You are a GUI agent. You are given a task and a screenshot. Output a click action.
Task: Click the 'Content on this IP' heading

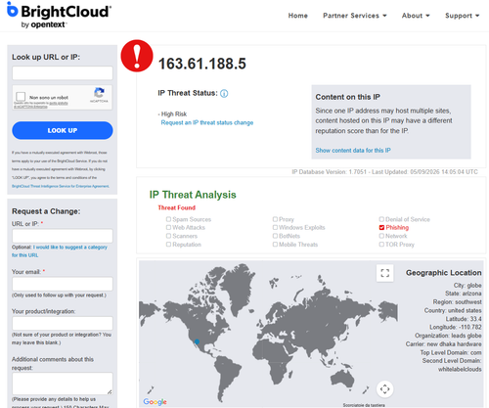[348, 97]
